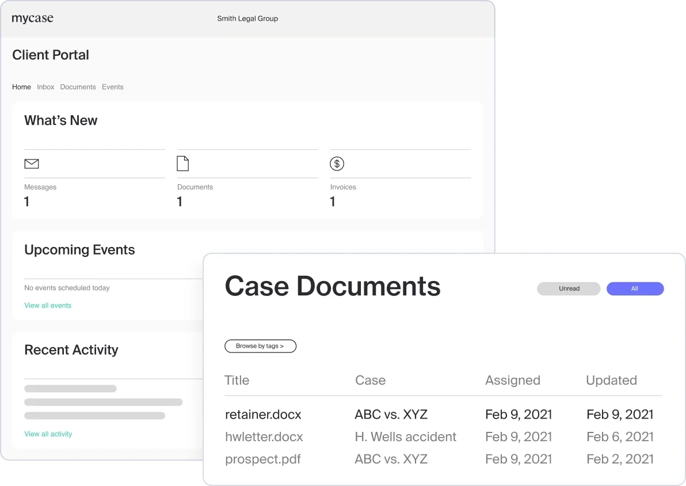The height and width of the screenshot is (486, 686).
Task: Select the hwletter.docx document row
Action: click(264, 437)
